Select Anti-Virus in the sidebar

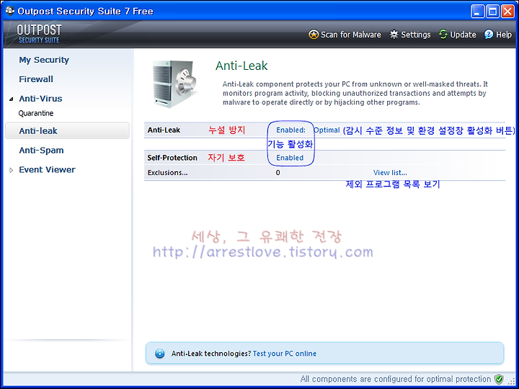(x=40, y=99)
